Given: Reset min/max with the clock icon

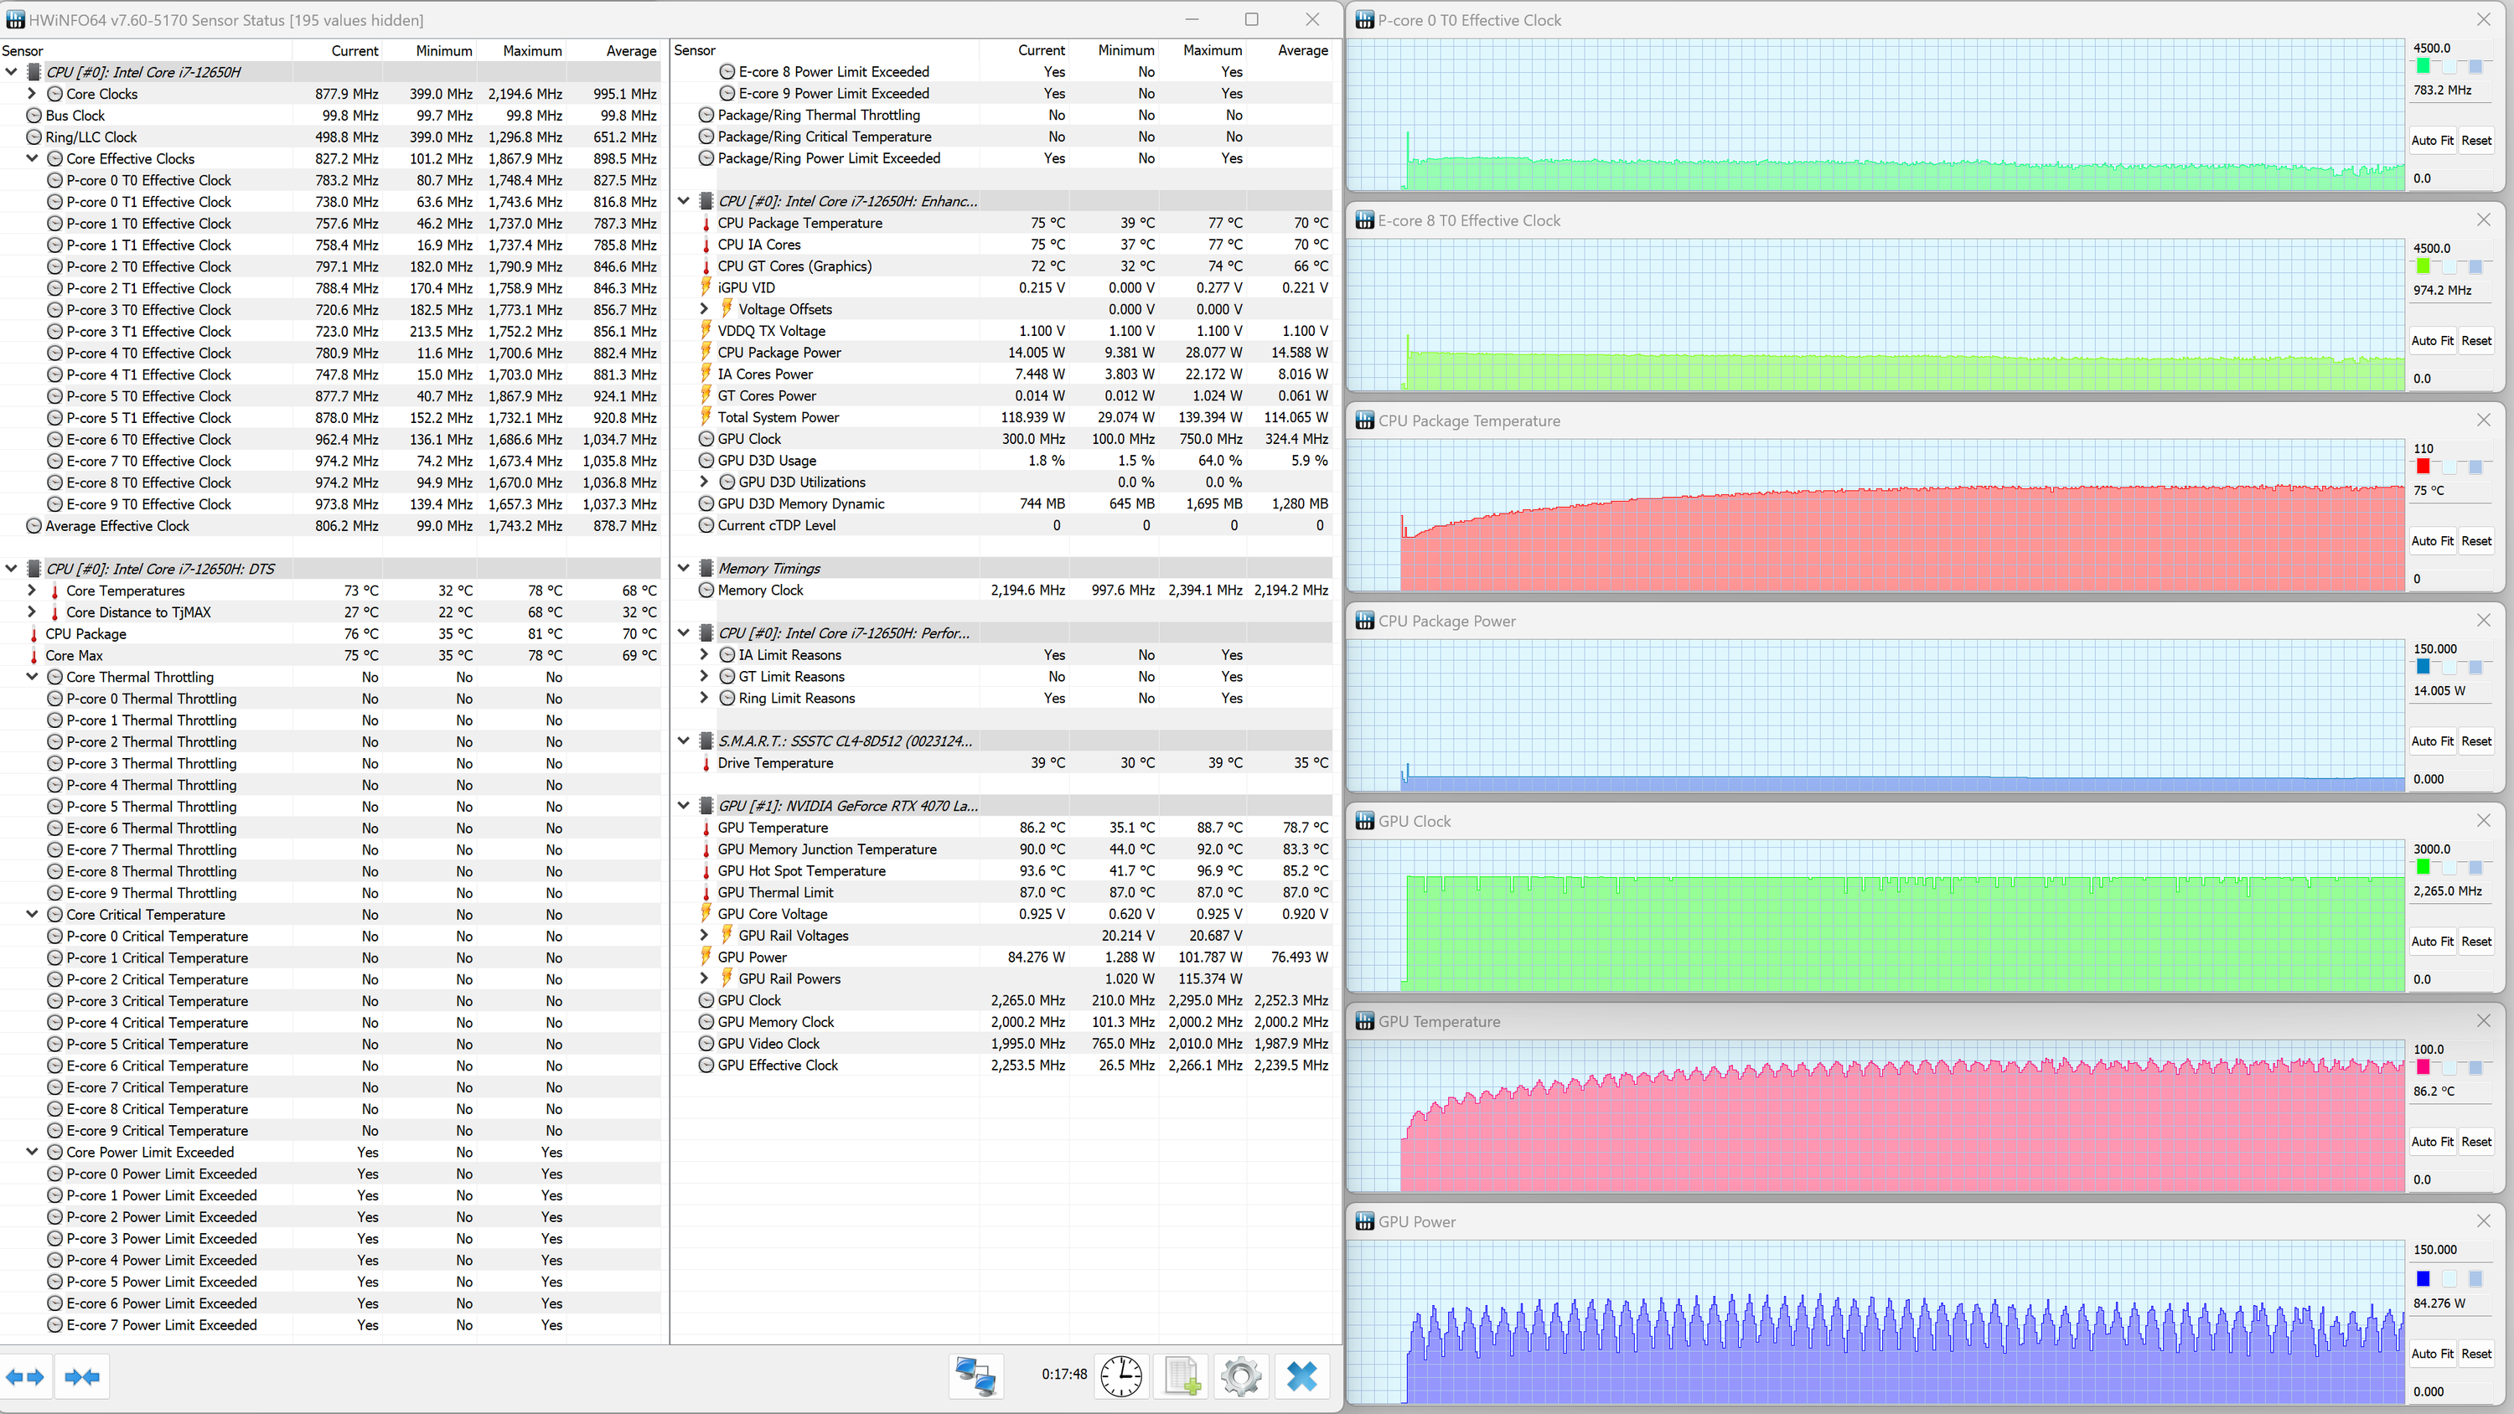Looking at the screenshot, I should pos(1121,1376).
